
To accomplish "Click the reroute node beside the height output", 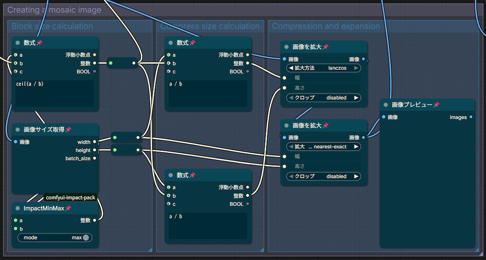I will [126, 150].
